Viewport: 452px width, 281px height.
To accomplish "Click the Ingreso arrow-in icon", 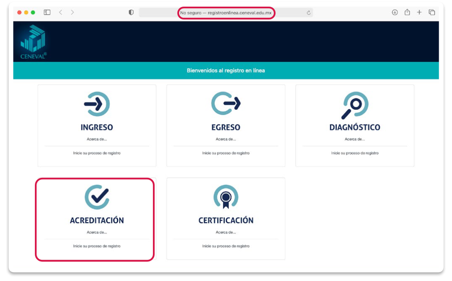I will [97, 104].
